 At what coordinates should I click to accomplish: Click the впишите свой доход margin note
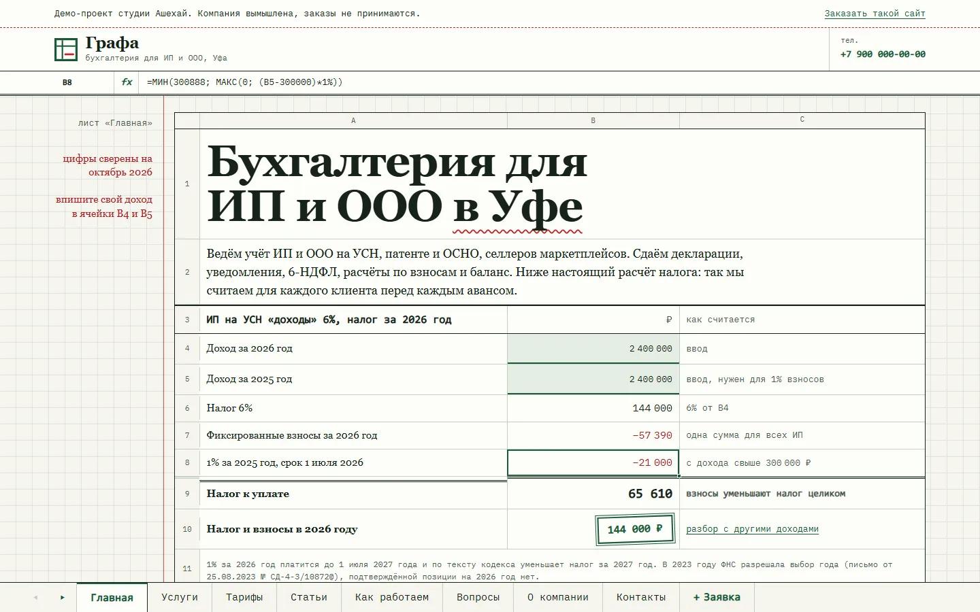(x=104, y=207)
